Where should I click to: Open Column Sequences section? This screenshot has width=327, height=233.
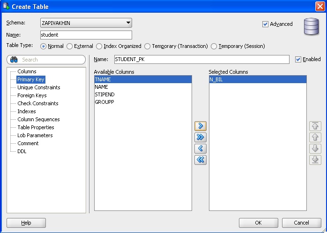click(x=38, y=119)
